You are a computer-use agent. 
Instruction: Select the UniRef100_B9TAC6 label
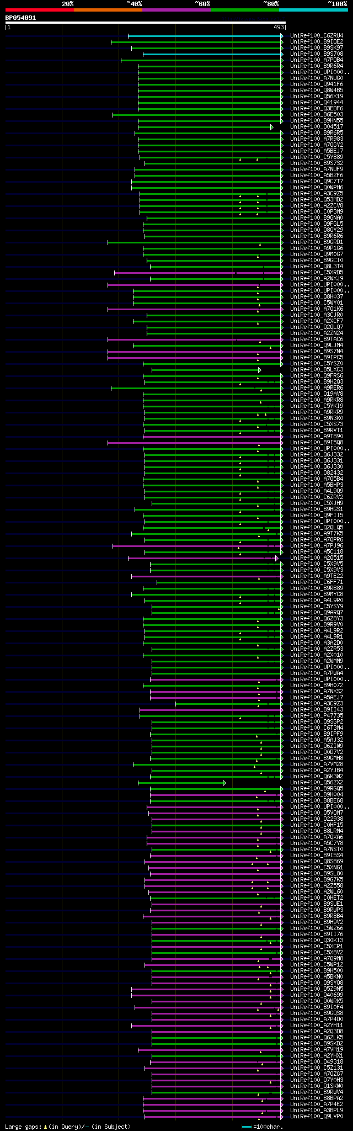point(317,339)
